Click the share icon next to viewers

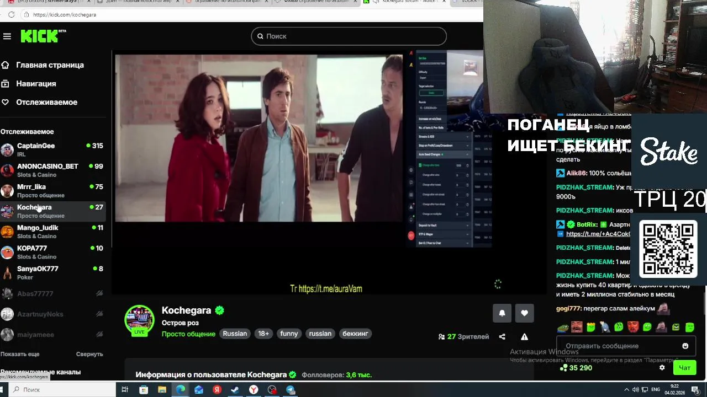(x=502, y=336)
